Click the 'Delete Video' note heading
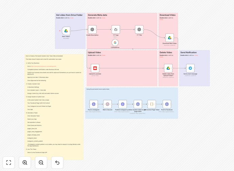This screenshot has width=234, height=171. 166,52
